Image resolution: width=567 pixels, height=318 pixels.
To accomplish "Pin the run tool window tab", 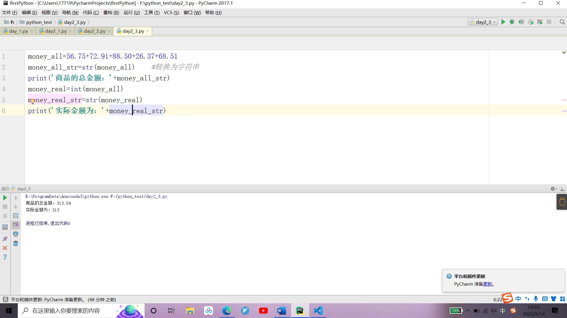I will 5,238.
